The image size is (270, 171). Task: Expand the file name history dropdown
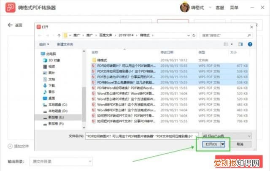(197, 136)
